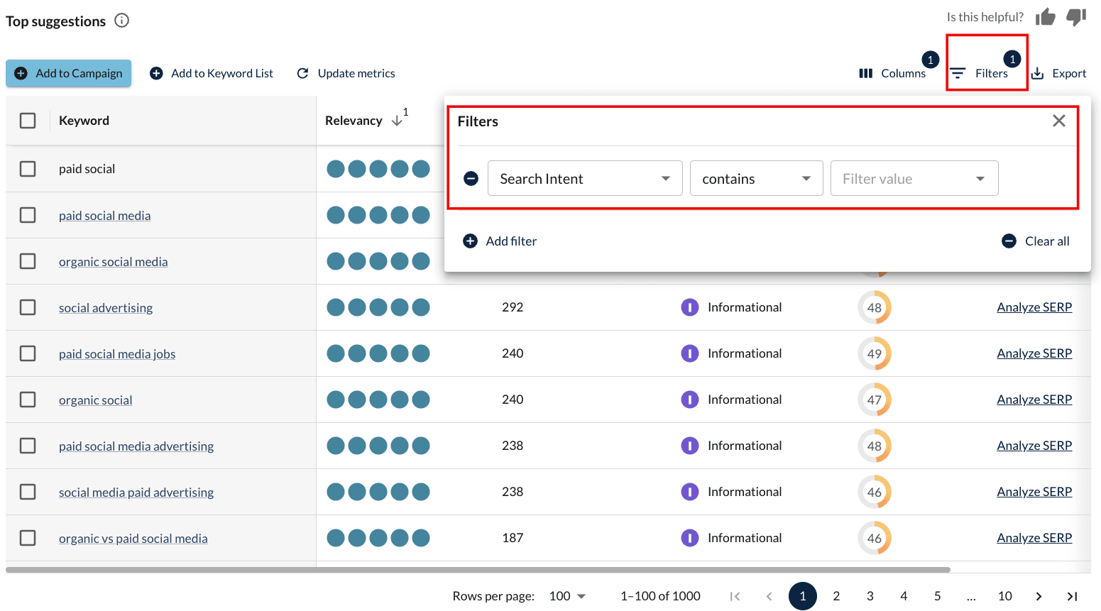Select the 'paid social' keyword checkbox
The width and height of the screenshot is (1101, 611).
pos(28,169)
